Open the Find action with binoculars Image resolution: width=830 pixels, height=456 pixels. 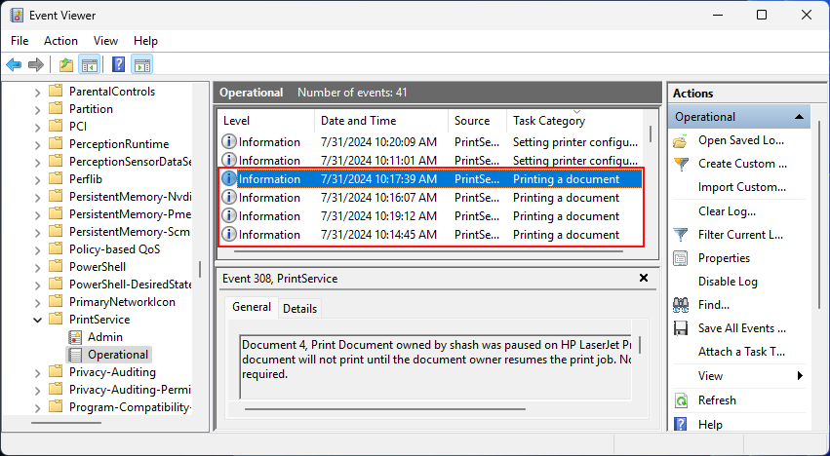(714, 305)
